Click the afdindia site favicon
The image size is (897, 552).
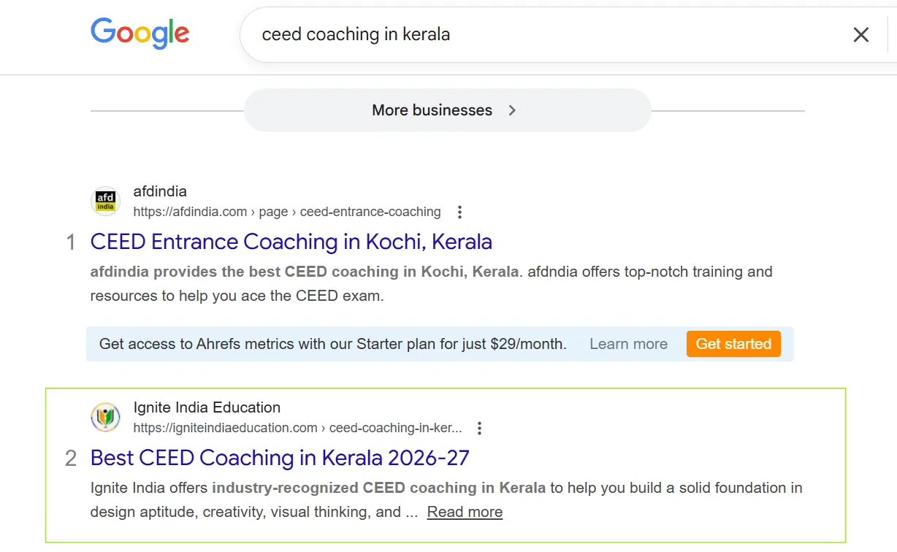click(105, 201)
